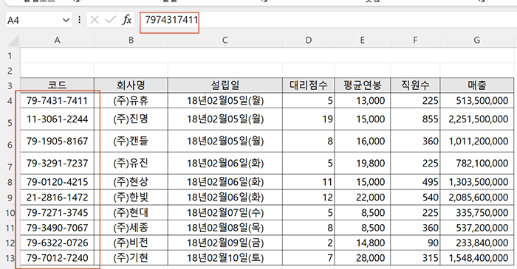
Task: Click date cell 18년02월09일(금)
Action: 225,242
